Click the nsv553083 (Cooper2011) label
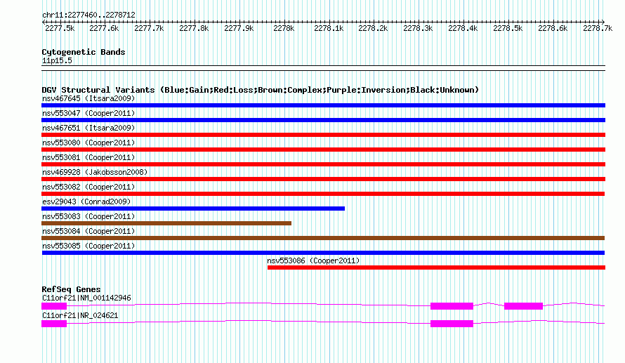 (88, 216)
